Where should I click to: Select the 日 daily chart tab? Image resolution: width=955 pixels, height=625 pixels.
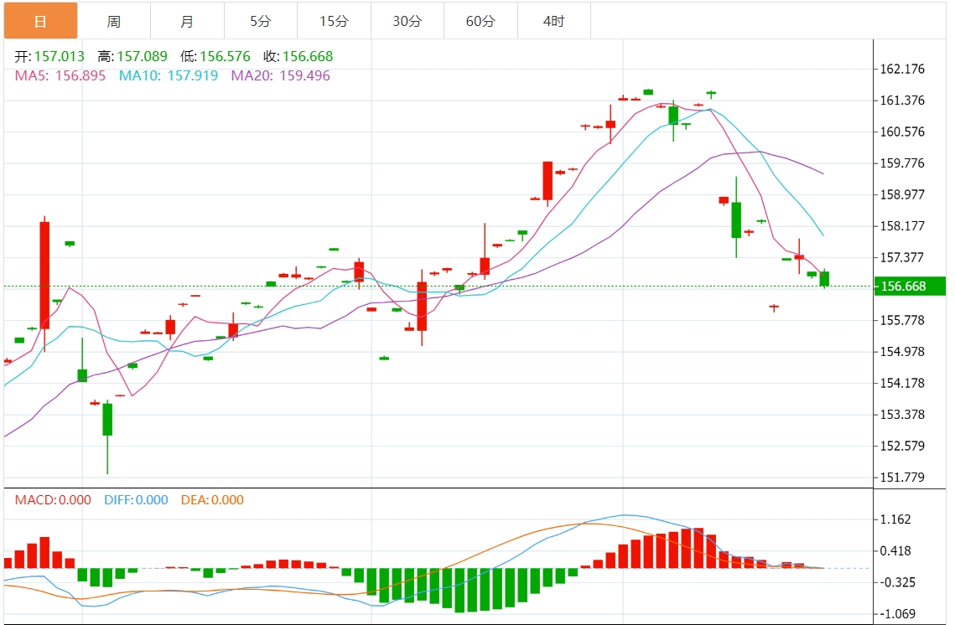click(41, 21)
